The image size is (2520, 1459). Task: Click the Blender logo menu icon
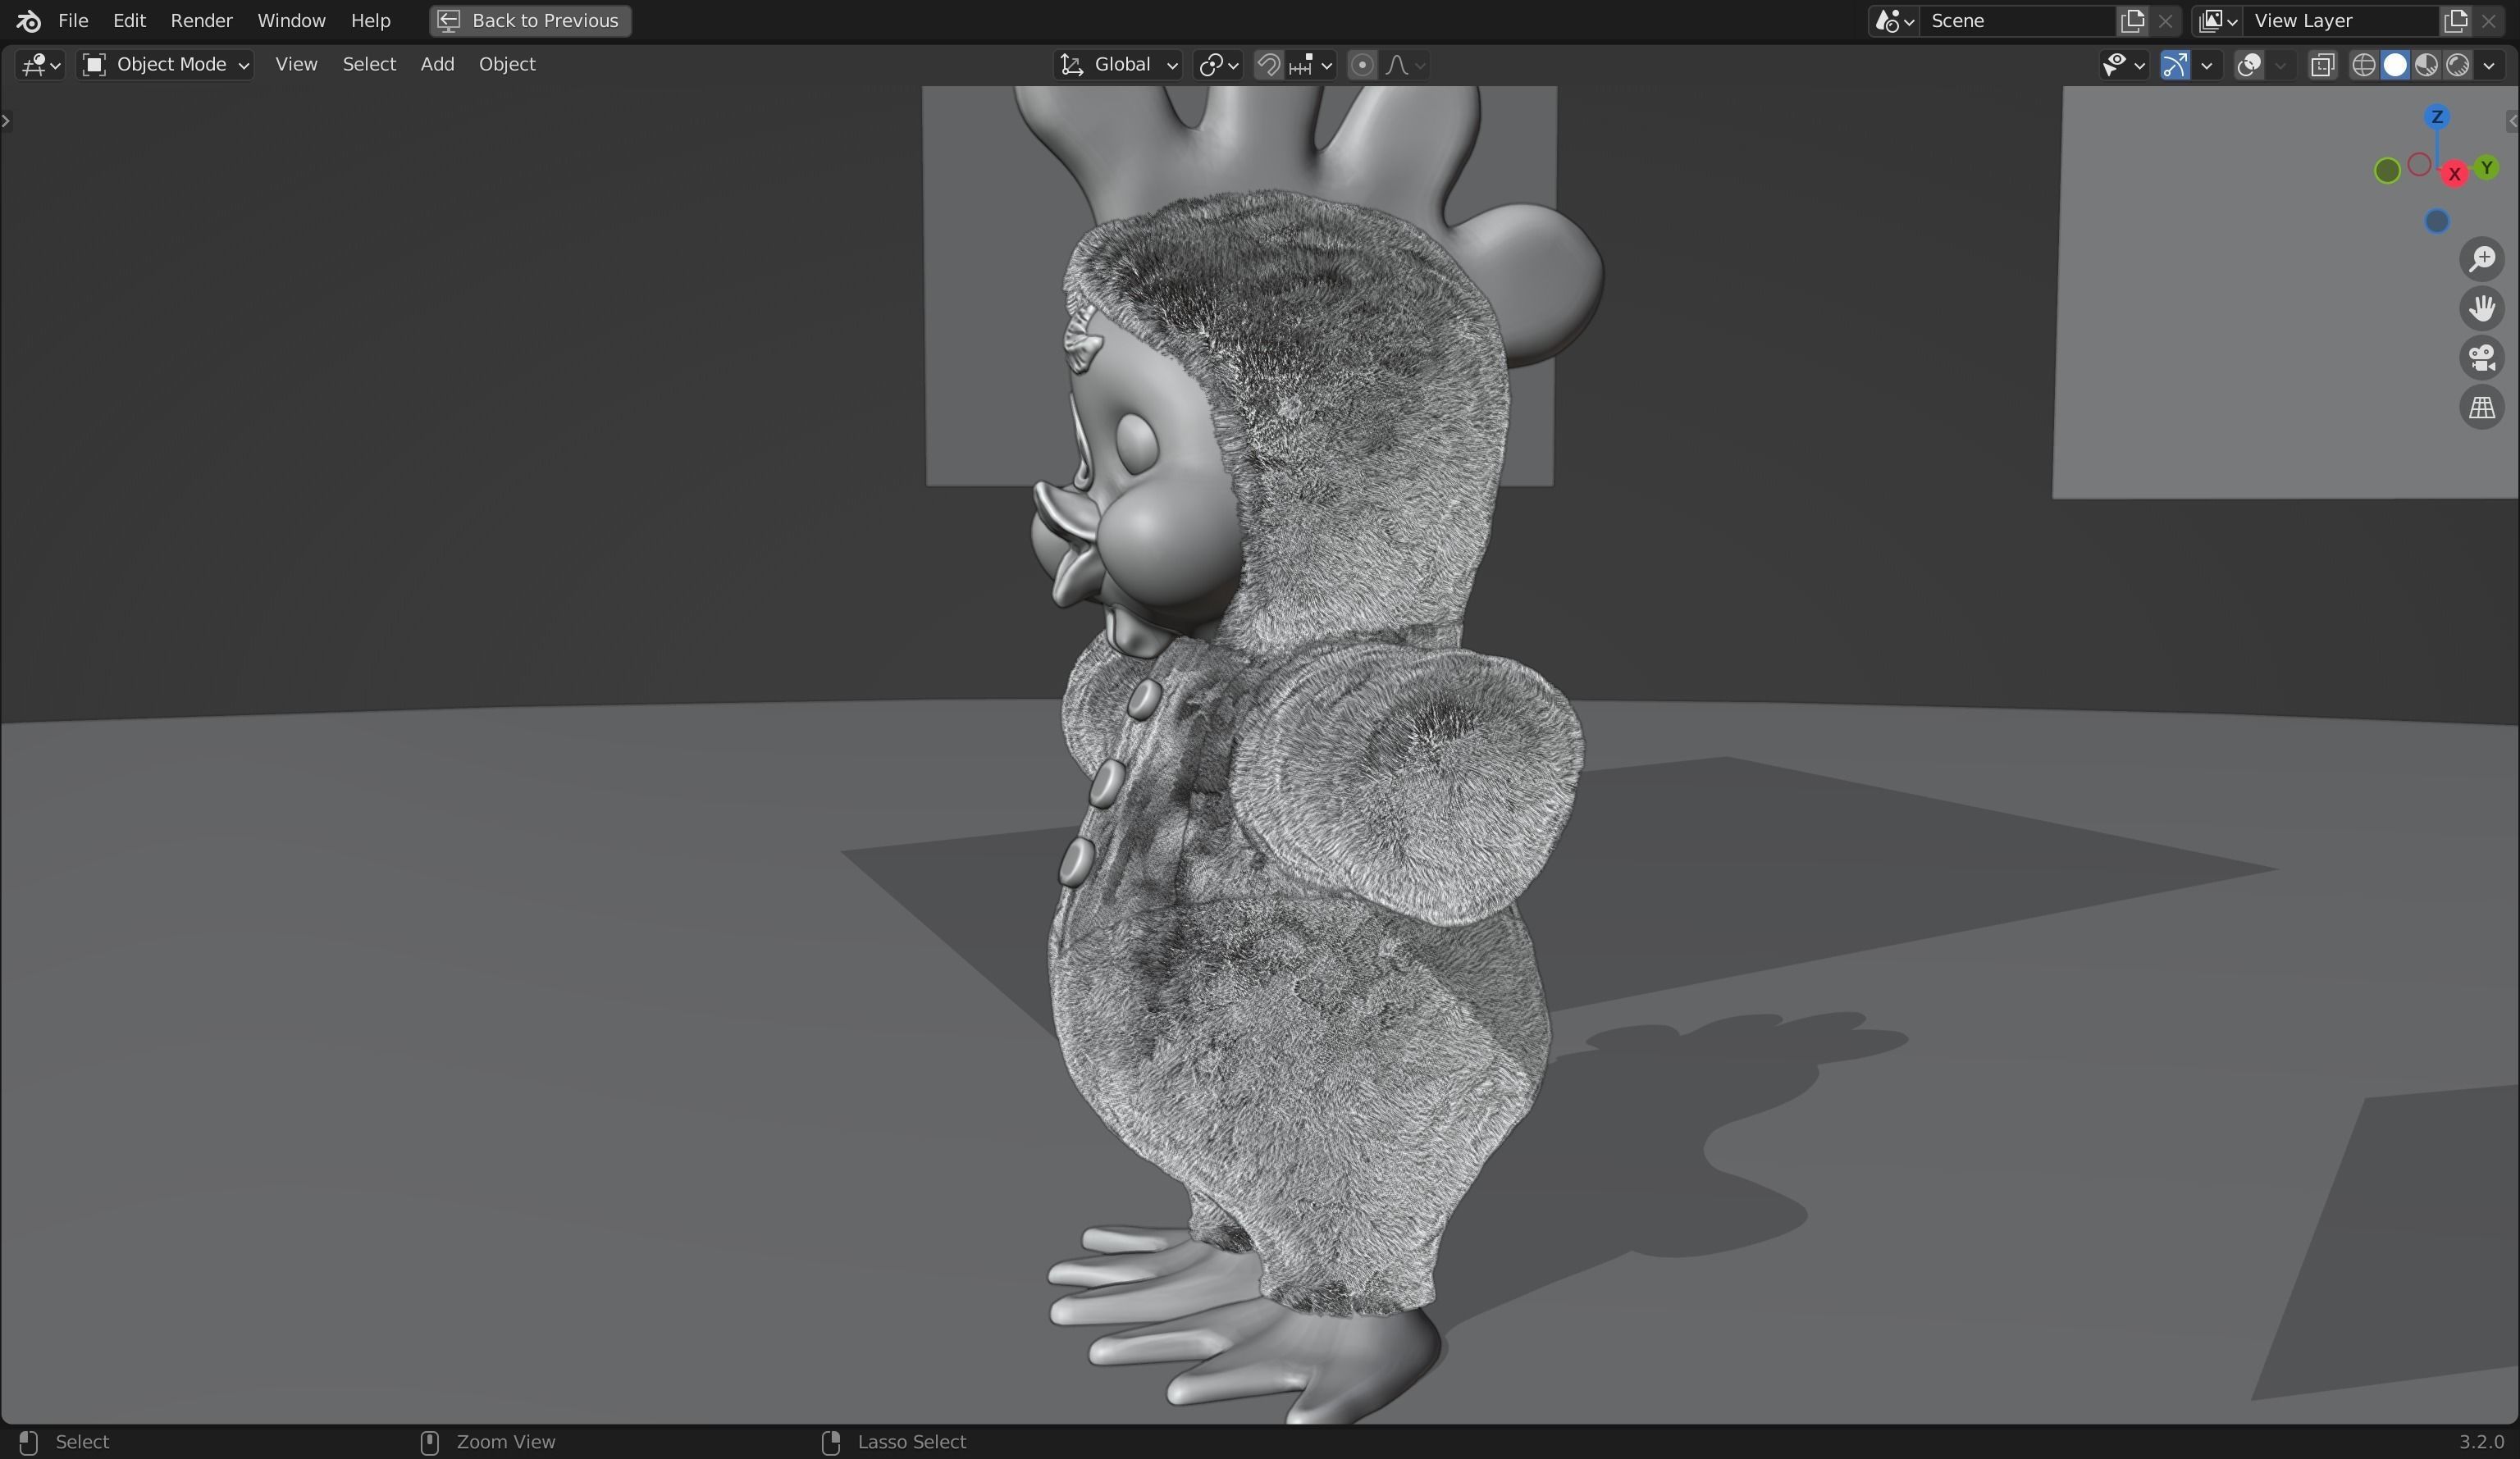coord(28,21)
